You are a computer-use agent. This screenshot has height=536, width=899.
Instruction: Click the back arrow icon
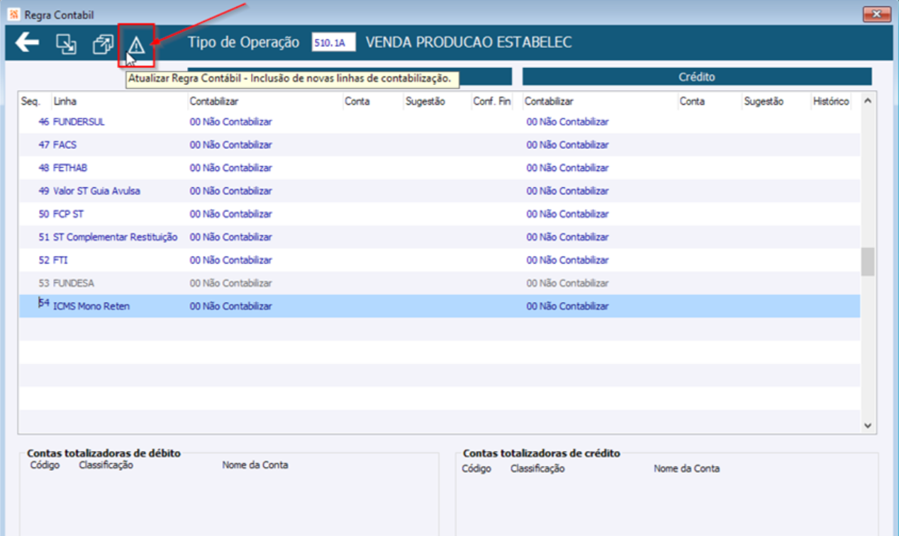click(27, 43)
